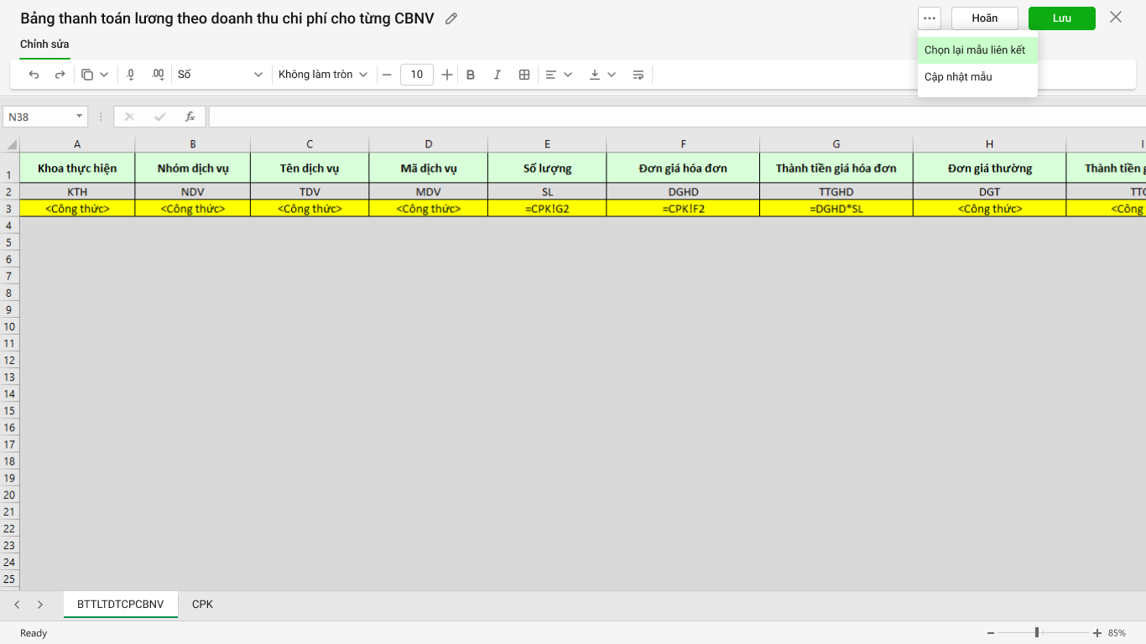The height and width of the screenshot is (644, 1146).
Task: Click the zoom slider handle
Action: point(1038,632)
